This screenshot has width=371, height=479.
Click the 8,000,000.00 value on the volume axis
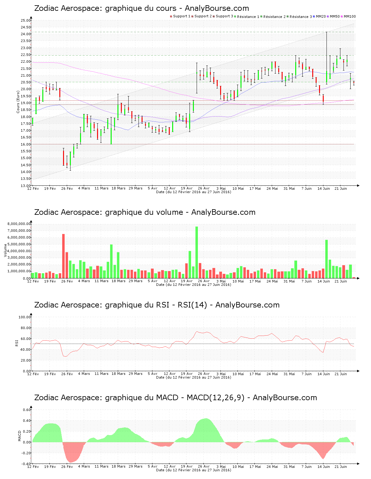pyautogui.click(x=19, y=224)
